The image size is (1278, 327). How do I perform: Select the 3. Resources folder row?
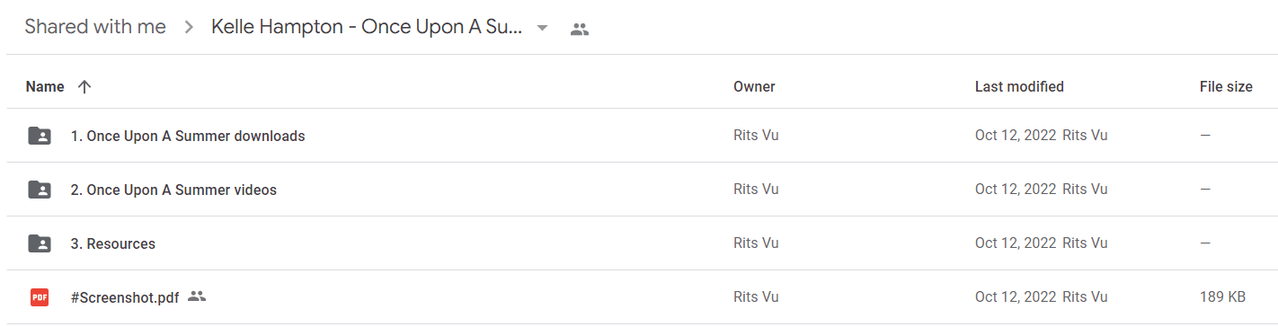coord(639,243)
